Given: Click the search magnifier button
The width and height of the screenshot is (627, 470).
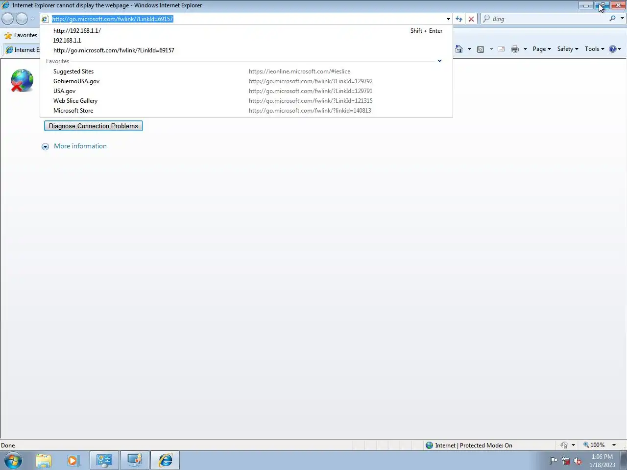Looking at the screenshot, I should (x=612, y=19).
